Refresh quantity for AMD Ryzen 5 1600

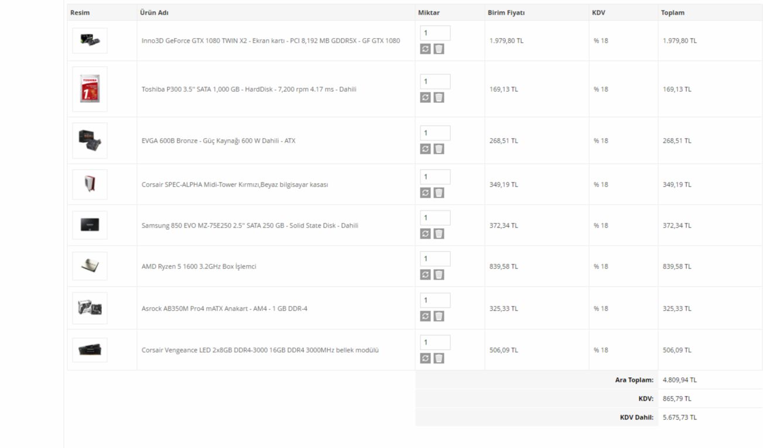425,275
